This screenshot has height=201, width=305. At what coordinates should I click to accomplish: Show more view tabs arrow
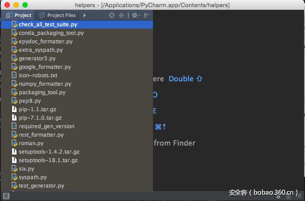pos(85,15)
